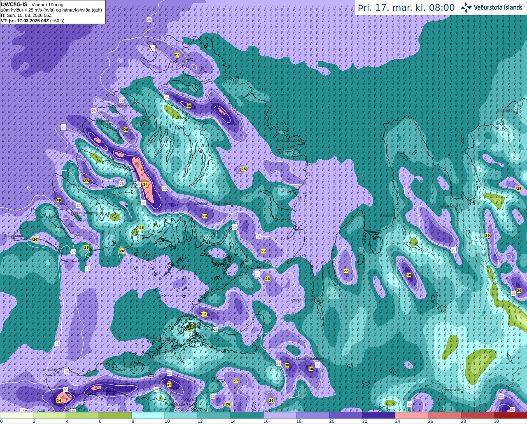Pick the salmon pink 24–26 m/s legend swatch
527x424 pixels.
click(x=412, y=416)
